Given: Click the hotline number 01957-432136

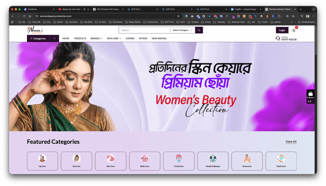Looking at the screenshot, I should click(x=289, y=40).
